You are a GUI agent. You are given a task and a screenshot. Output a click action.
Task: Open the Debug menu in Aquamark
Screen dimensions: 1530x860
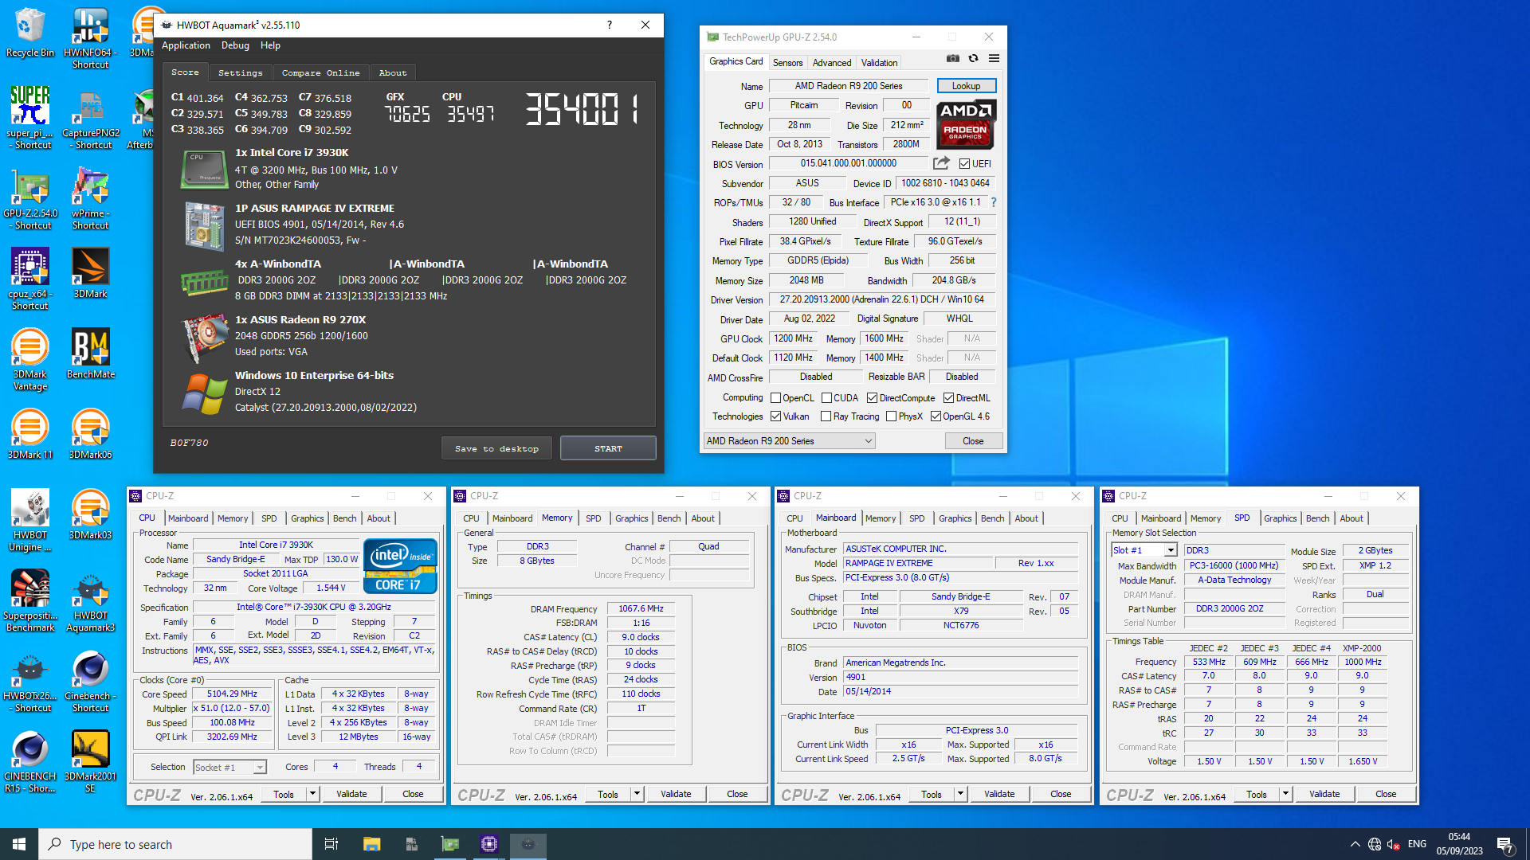tap(235, 45)
